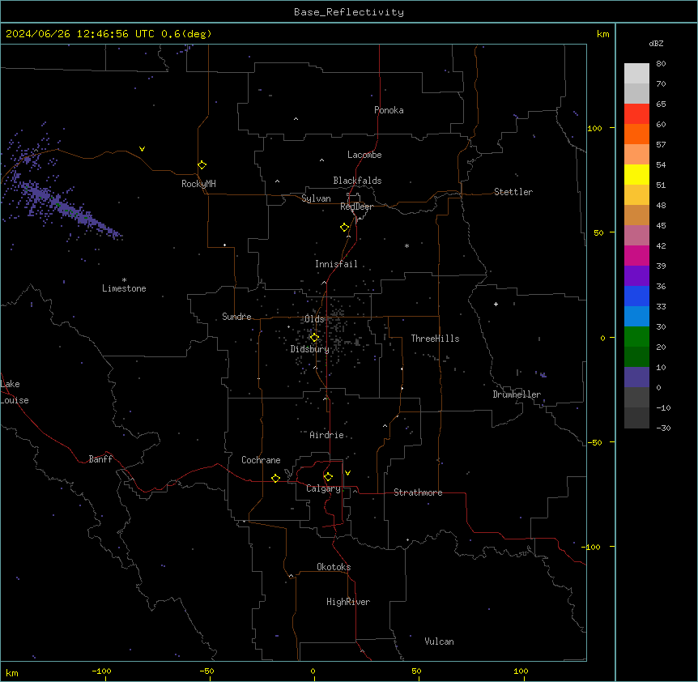Click the Stettler label
This screenshot has width=698, height=682.
click(513, 192)
